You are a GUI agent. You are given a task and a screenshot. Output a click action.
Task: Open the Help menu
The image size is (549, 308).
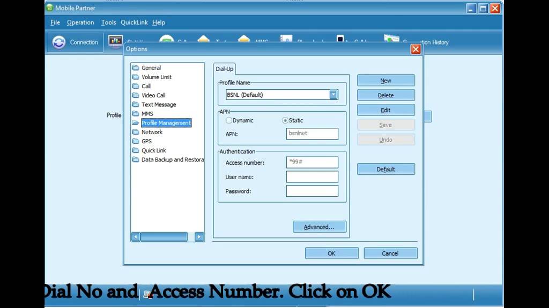click(159, 22)
